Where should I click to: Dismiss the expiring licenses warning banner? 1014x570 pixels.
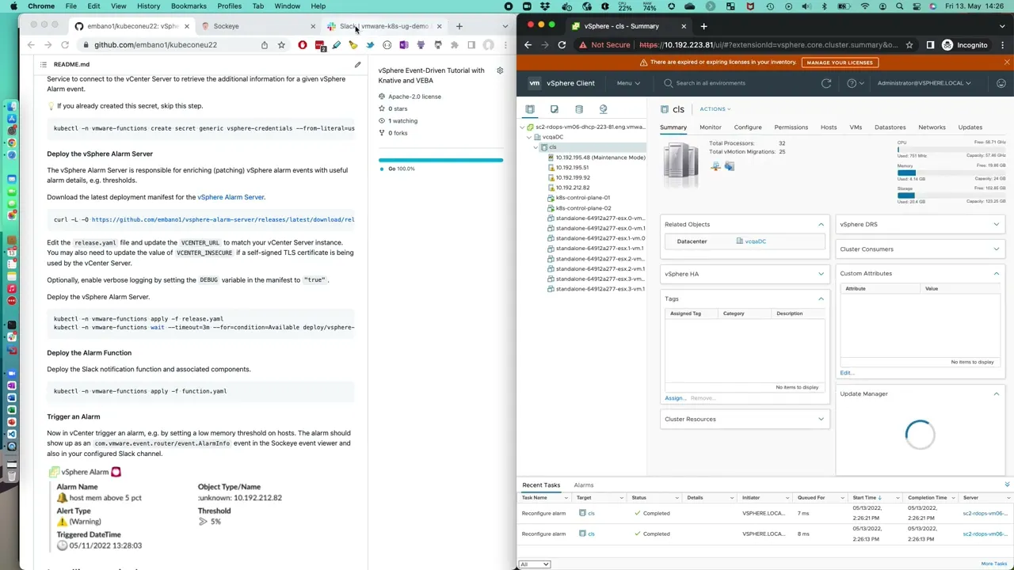click(x=1007, y=62)
